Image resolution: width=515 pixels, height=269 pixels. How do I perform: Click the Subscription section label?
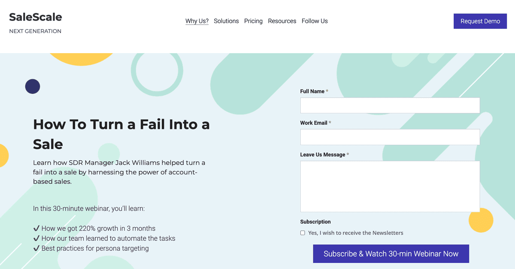(x=315, y=221)
